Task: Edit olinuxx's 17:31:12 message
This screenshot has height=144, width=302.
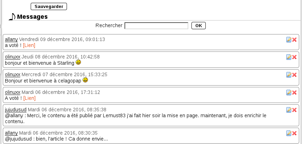Action: tap(289, 92)
